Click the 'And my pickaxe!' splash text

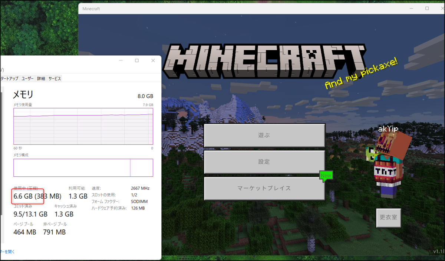361,73
